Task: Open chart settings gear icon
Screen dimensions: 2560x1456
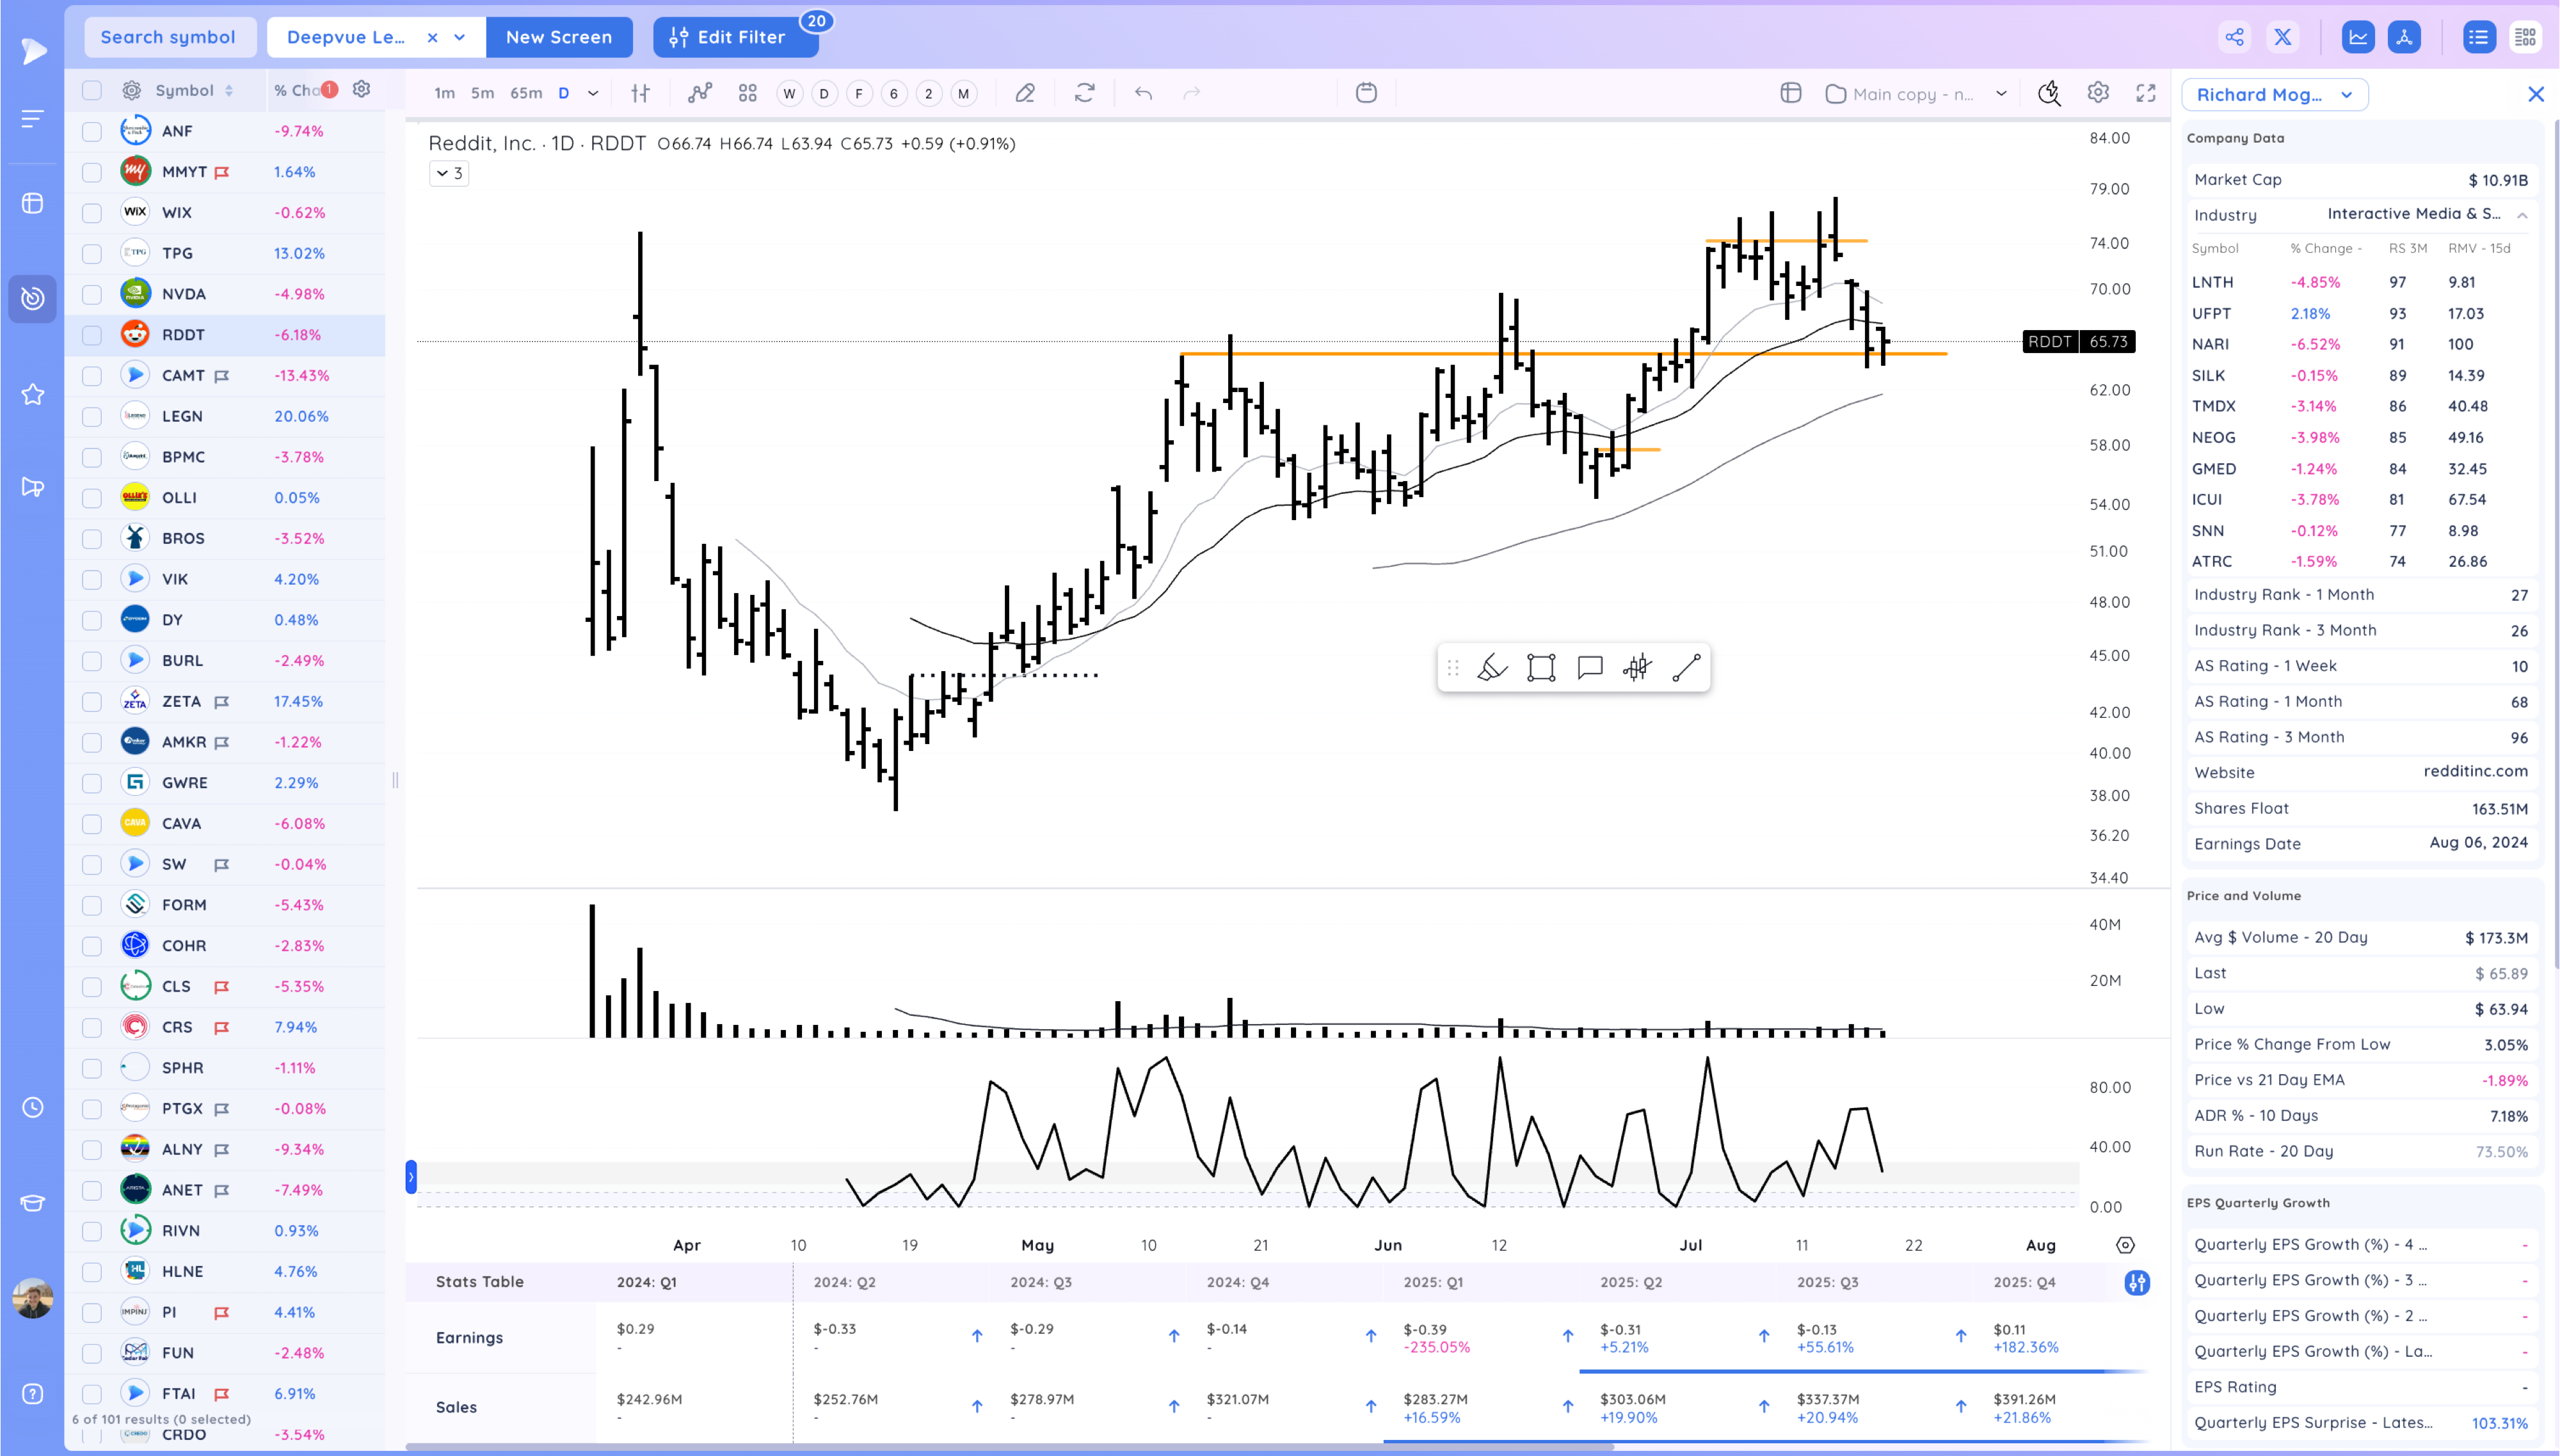Action: 2098,93
